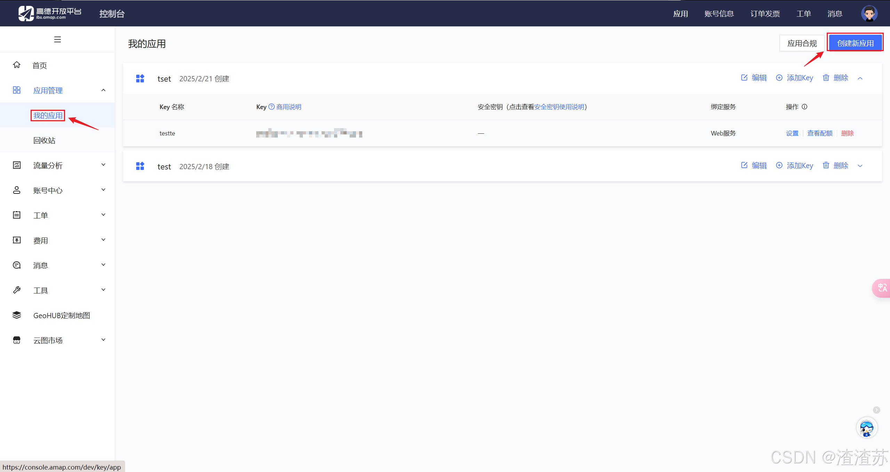Click the help question icon next to Key
Image resolution: width=890 pixels, height=472 pixels.
pos(272,107)
